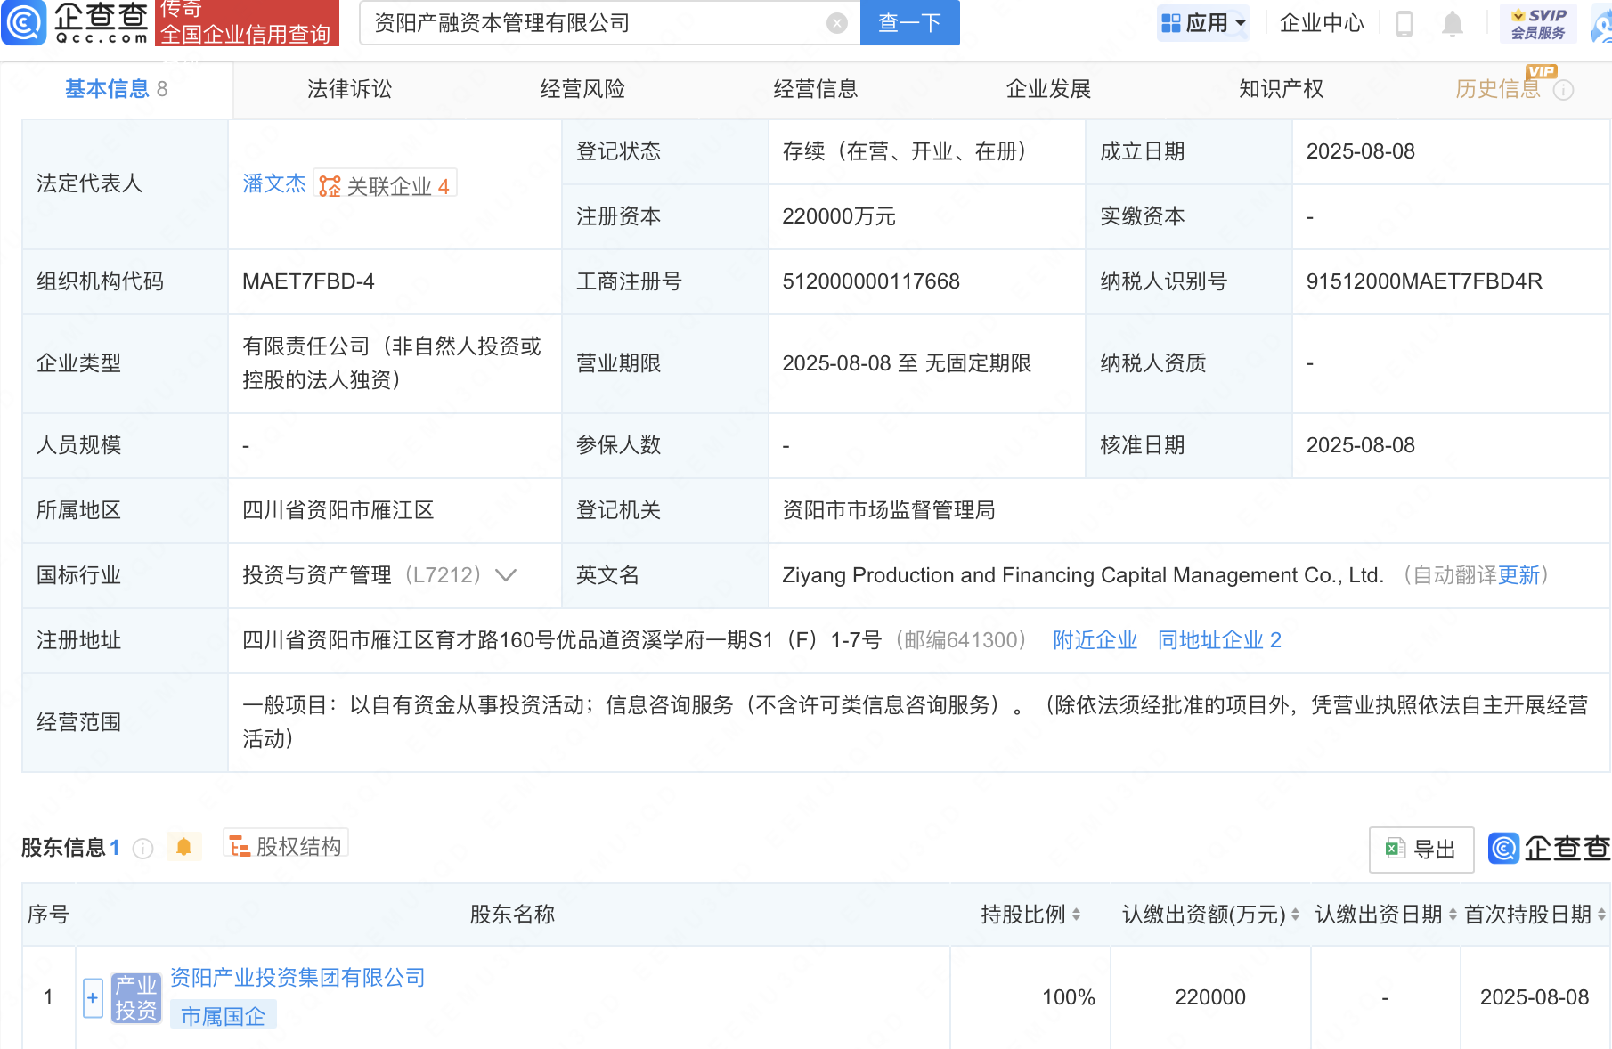
Task: Click registered capital value 220000万元
Action: coord(839,216)
